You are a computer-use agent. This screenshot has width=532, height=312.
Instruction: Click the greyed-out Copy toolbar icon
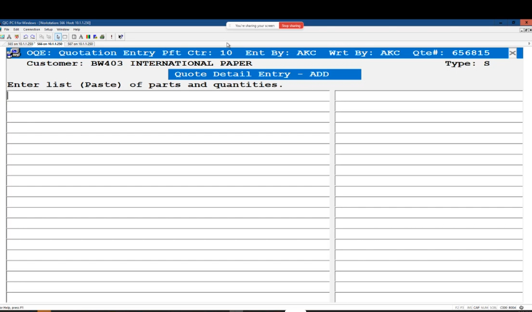coord(41,37)
